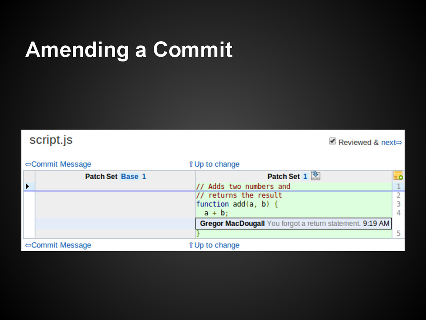Screen dimensions: 426x320
Task: Click the 'a + b;' code line
Action: tap(216, 213)
